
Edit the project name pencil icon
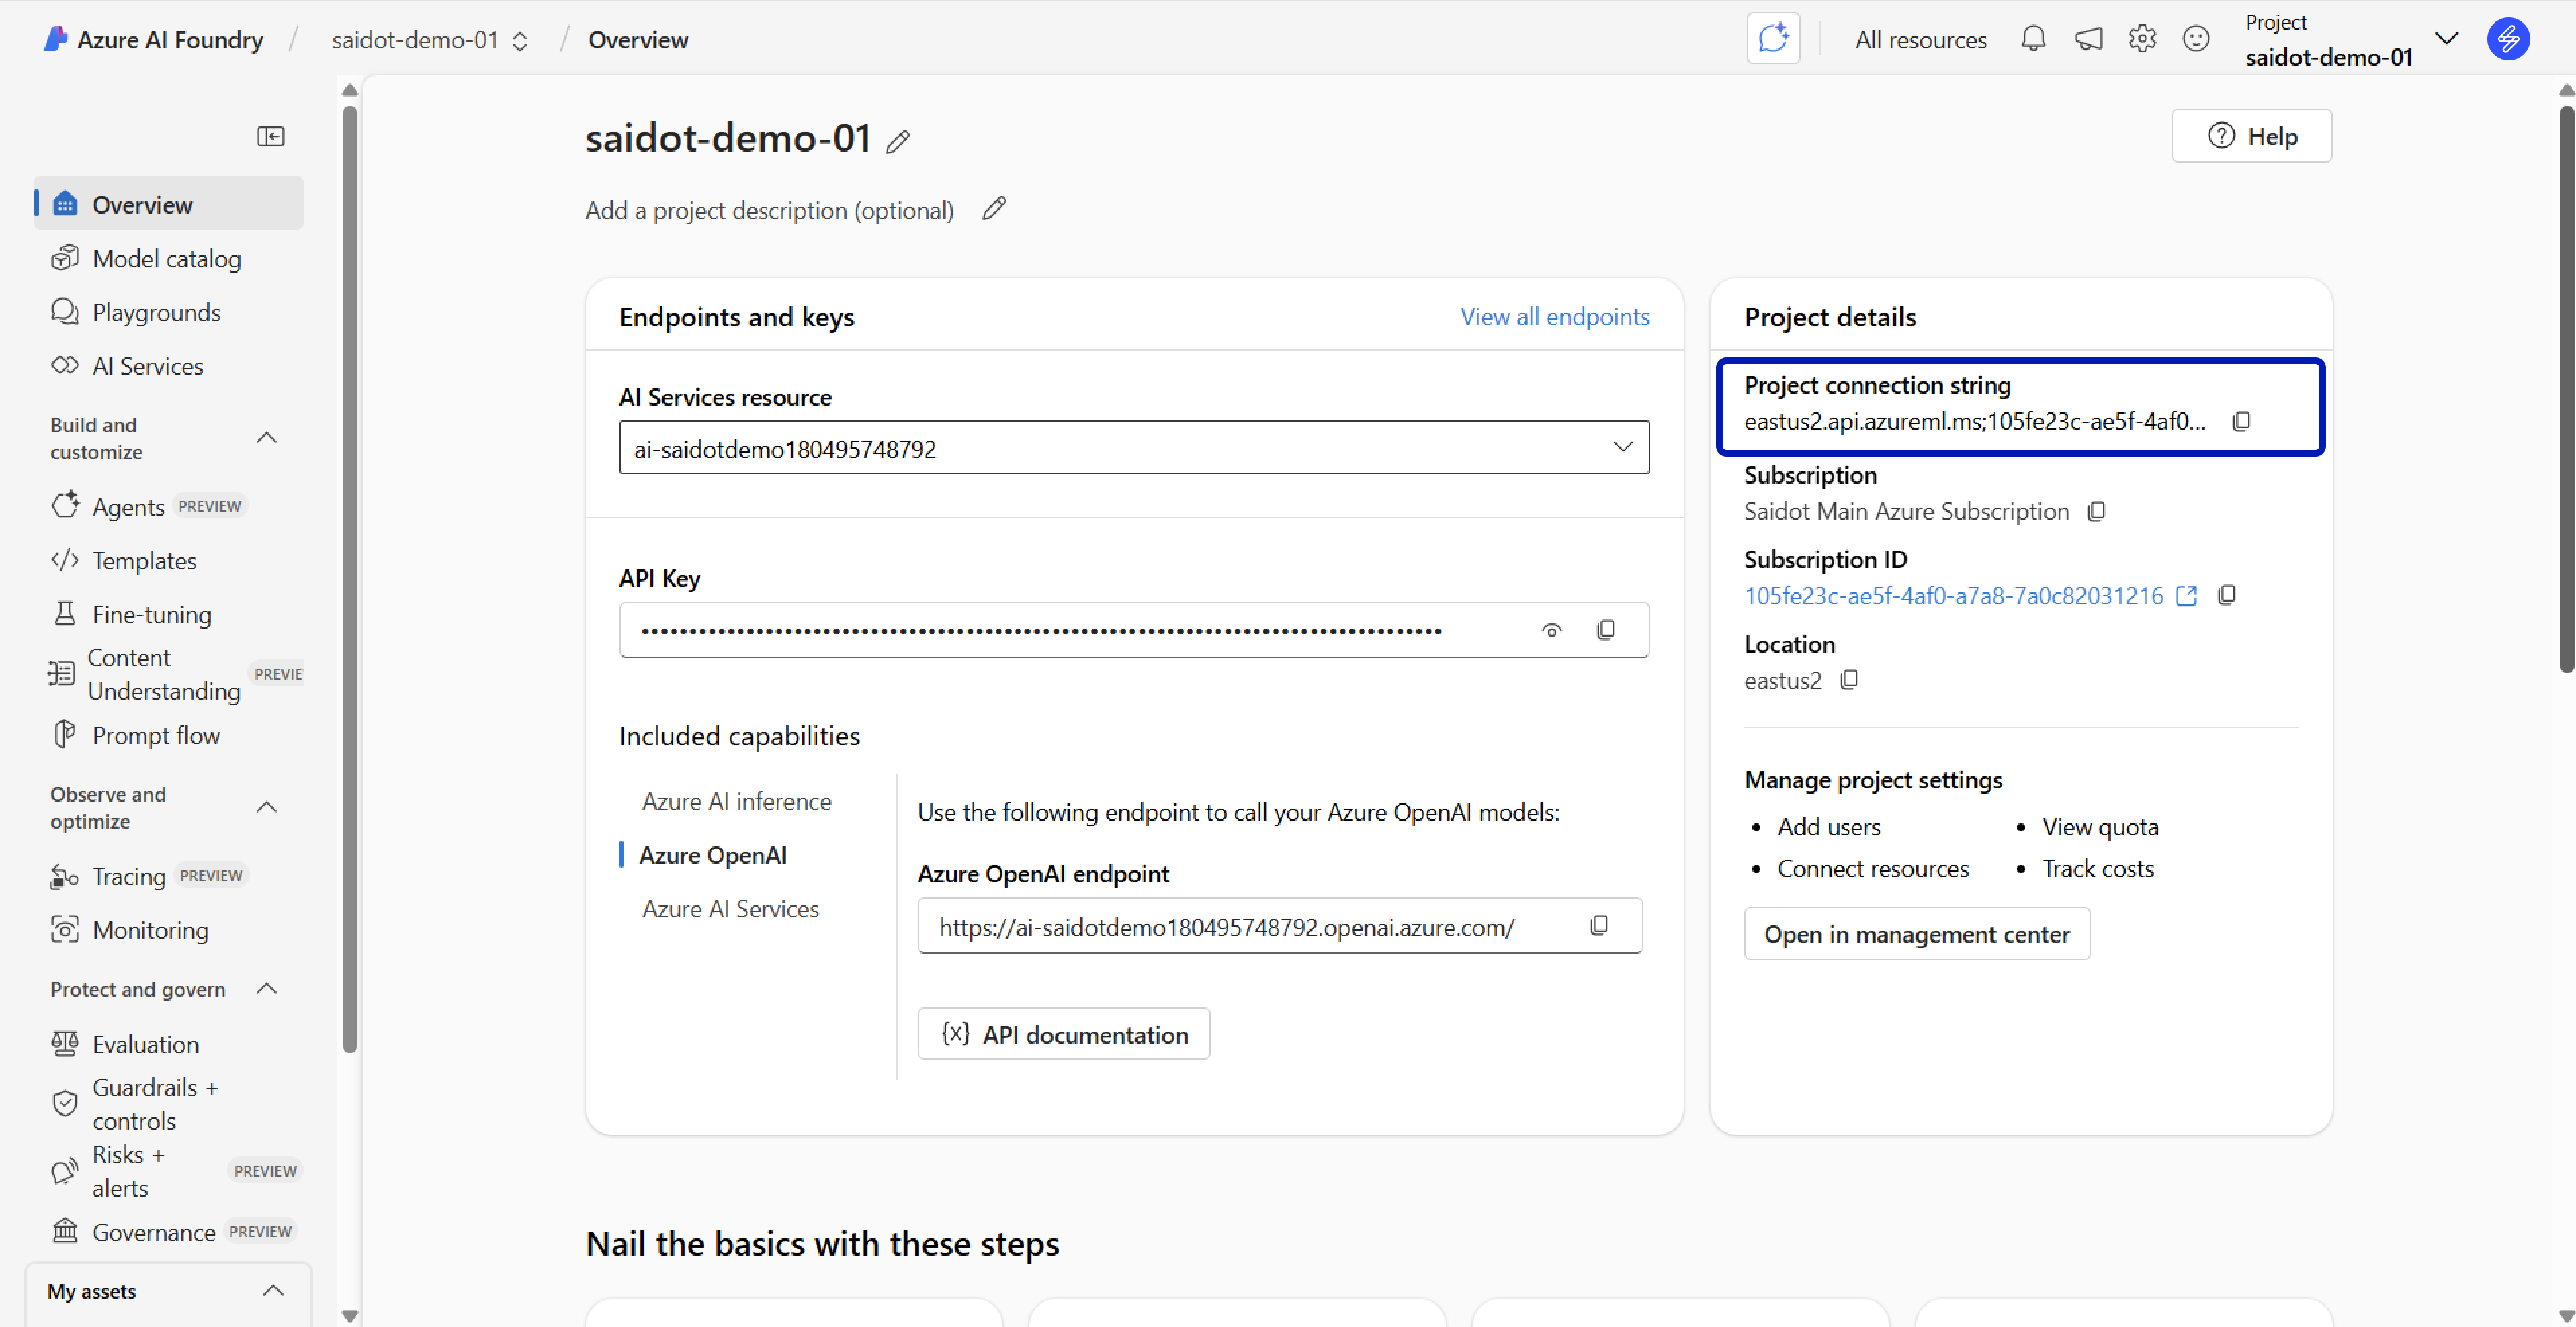[x=897, y=142]
